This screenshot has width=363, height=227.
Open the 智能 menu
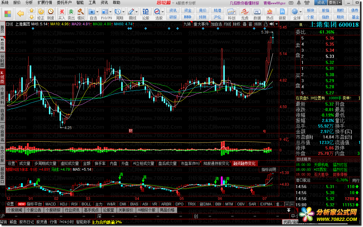click(x=80, y=2)
